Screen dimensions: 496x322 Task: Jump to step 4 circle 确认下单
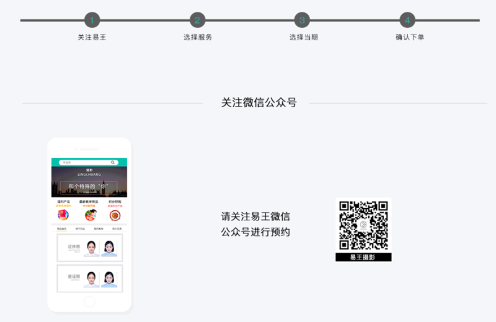pos(407,20)
